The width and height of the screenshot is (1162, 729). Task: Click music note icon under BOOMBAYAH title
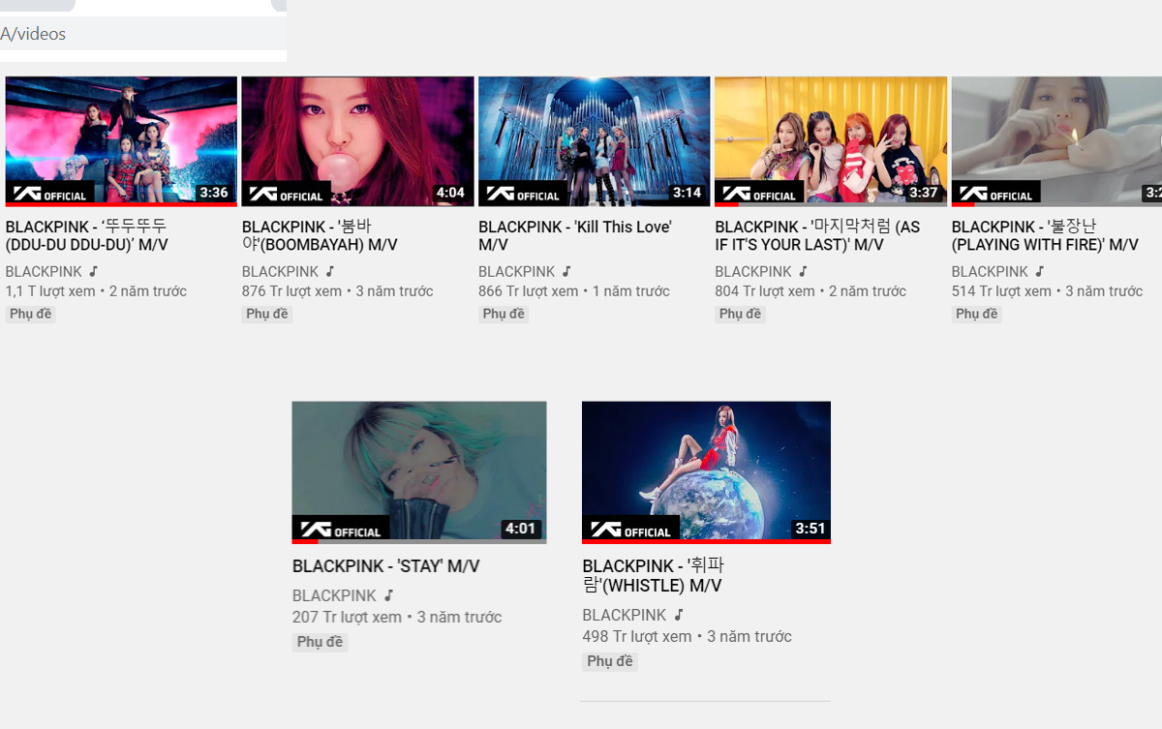[330, 272]
